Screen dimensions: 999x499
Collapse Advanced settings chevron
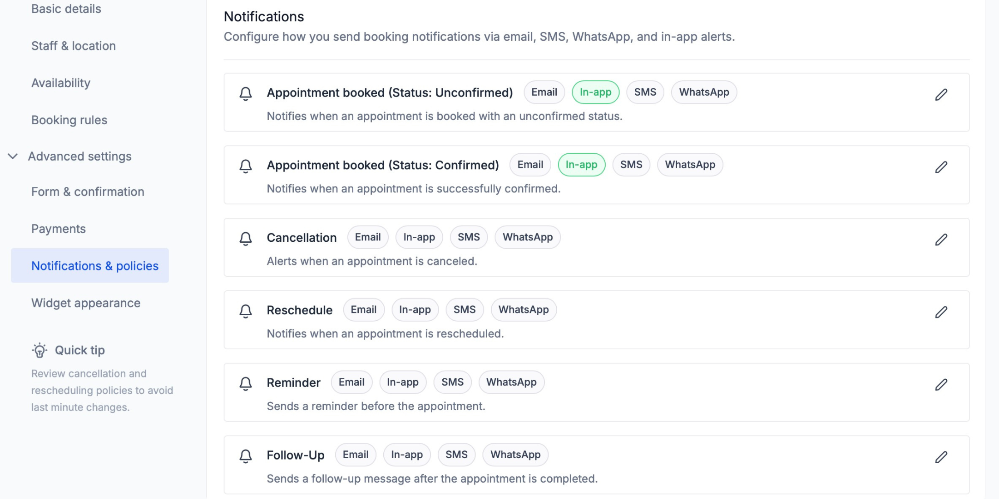13,157
